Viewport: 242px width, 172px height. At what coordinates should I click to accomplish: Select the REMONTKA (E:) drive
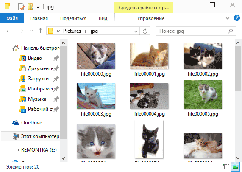click(35, 150)
